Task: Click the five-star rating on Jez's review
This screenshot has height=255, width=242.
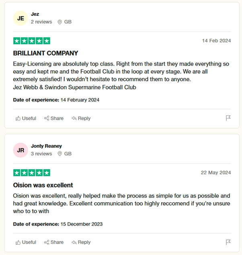Action: tap(32, 41)
